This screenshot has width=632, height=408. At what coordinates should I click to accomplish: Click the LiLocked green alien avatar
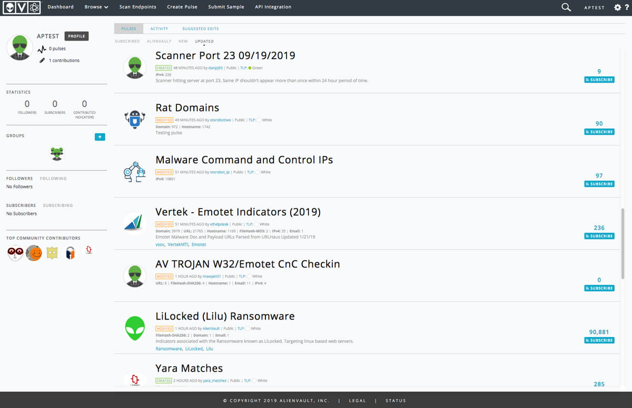pyautogui.click(x=135, y=328)
